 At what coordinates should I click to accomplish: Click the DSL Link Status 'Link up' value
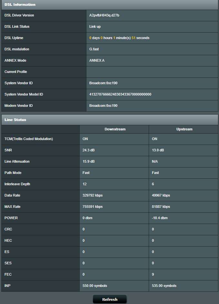95,26
